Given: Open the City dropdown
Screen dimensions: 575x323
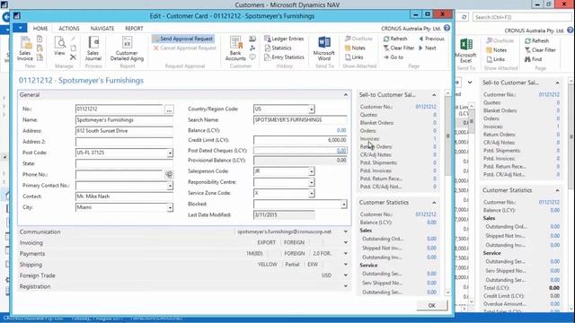Looking at the screenshot, I should click(170, 207).
